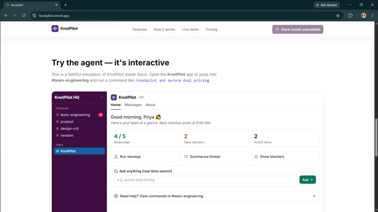
Task: Open the team-engineering channel
Action: pyautogui.click(x=79, y=115)
